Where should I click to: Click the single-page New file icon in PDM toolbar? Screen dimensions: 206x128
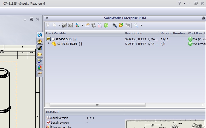click(48, 25)
